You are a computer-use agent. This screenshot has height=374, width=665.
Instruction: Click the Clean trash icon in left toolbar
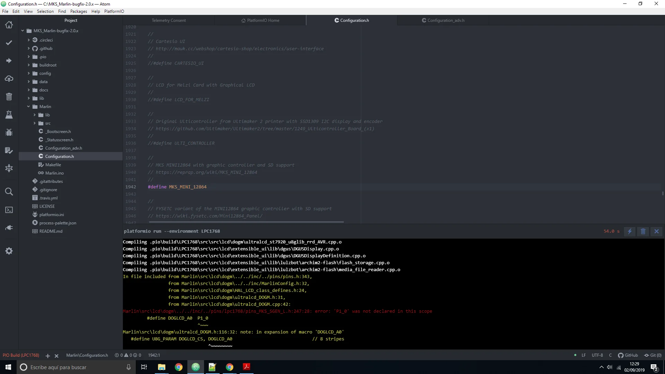coord(9,97)
